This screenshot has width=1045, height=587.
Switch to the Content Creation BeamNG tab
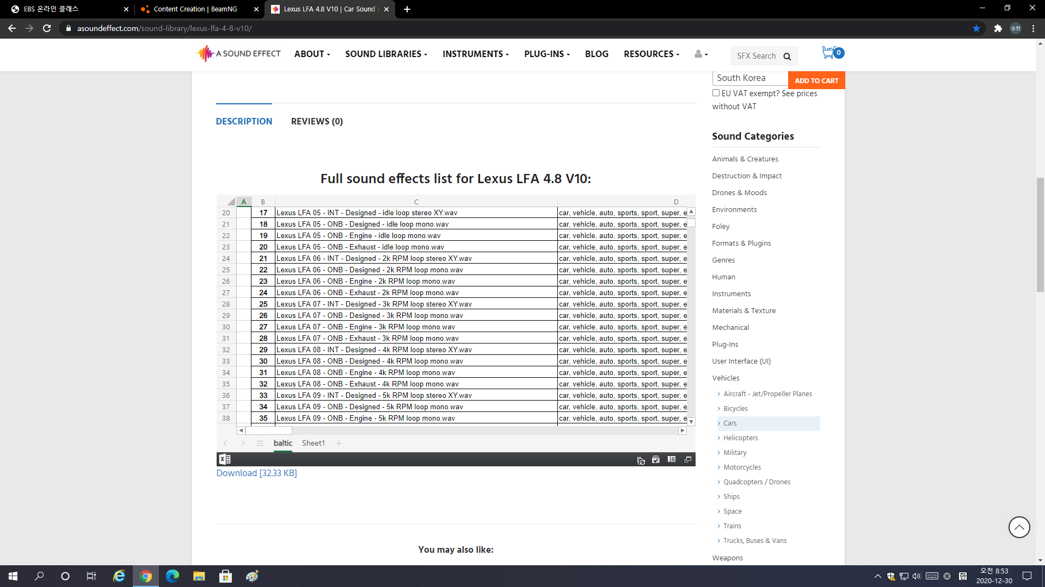click(200, 9)
